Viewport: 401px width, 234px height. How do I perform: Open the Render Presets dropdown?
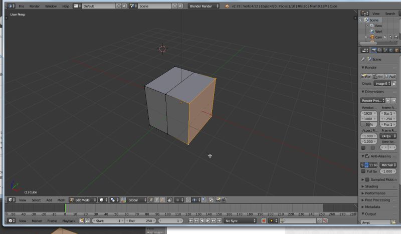point(373,101)
